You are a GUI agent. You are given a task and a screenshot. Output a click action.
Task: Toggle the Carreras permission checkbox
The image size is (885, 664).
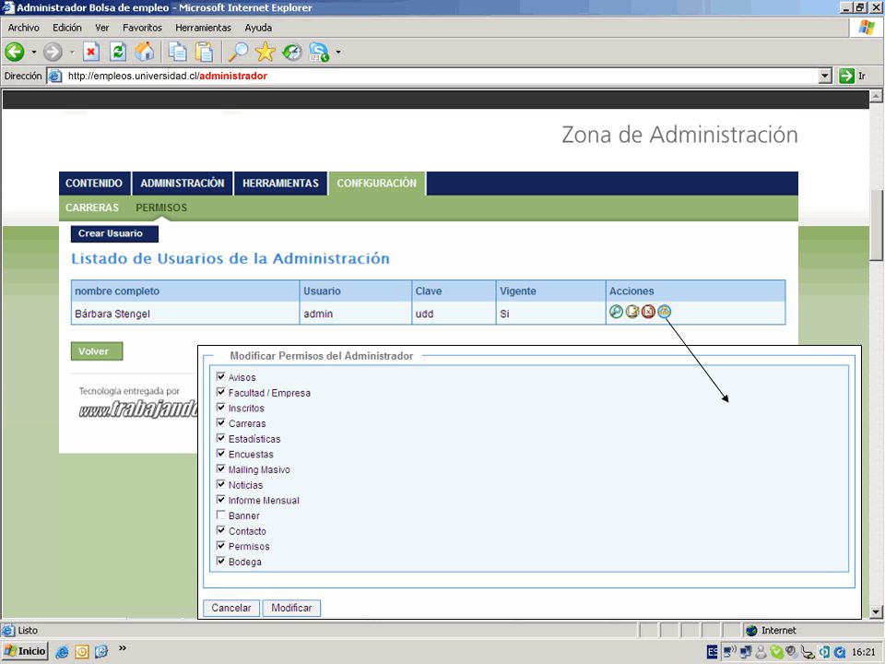pyautogui.click(x=221, y=422)
